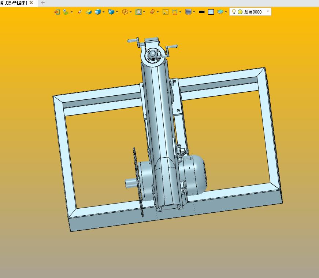Click the green layered visibility manager icon
This screenshot has width=319, height=278.
click(x=66, y=12)
